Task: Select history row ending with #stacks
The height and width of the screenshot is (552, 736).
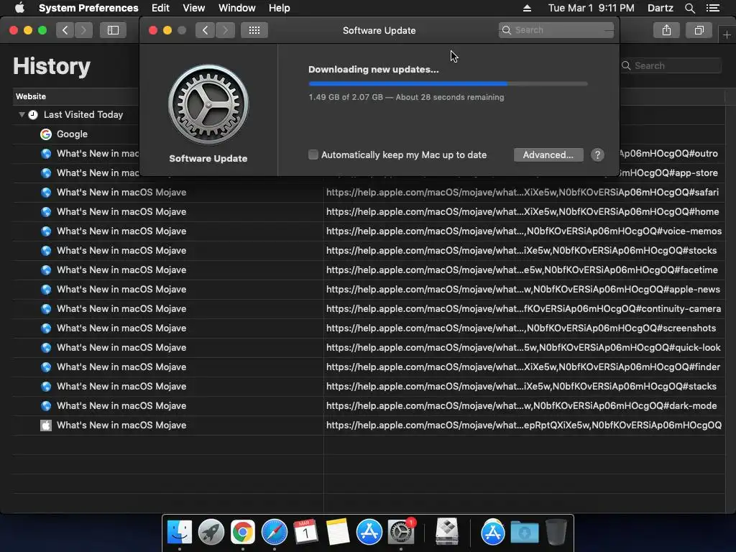Action: (x=369, y=386)
